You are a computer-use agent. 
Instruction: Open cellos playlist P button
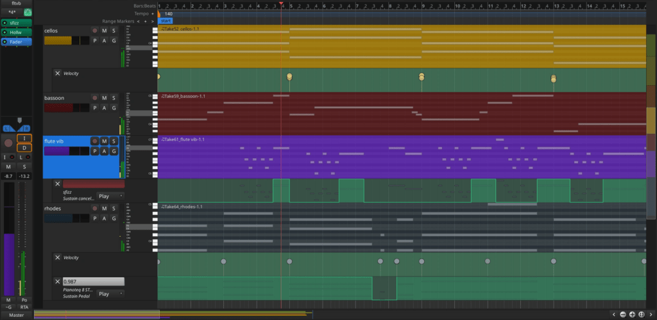(95, 40)
